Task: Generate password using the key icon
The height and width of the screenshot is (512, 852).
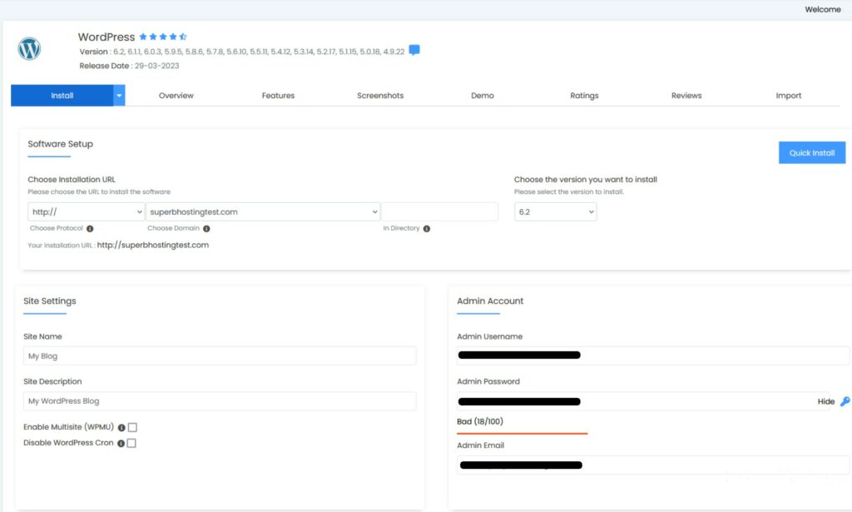Action: click(845, 401)
